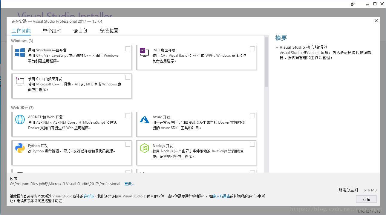Check the Azure 开发 workload checkbox

pos(252,116)
